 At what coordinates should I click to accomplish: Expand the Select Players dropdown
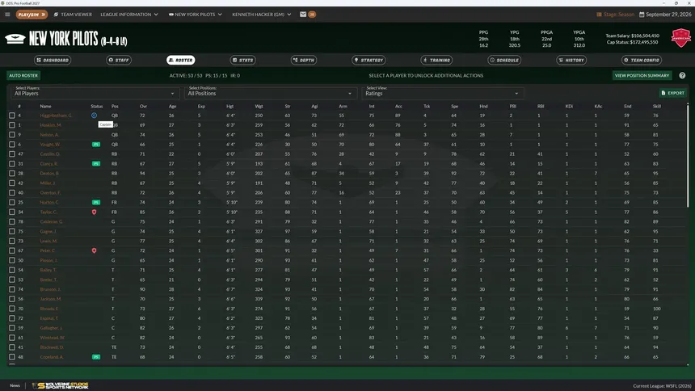(95, 93)
